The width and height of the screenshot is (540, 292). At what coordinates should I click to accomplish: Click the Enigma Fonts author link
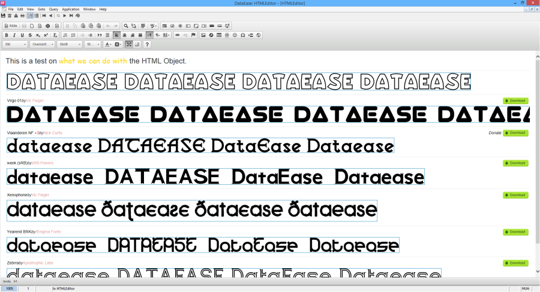click(49, 232)
